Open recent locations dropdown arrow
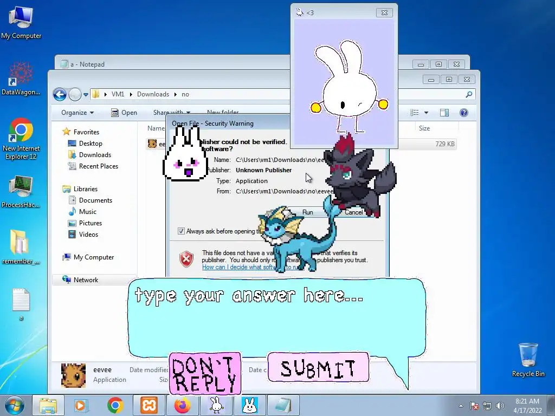The image size is (555, 416). [86, 94]
